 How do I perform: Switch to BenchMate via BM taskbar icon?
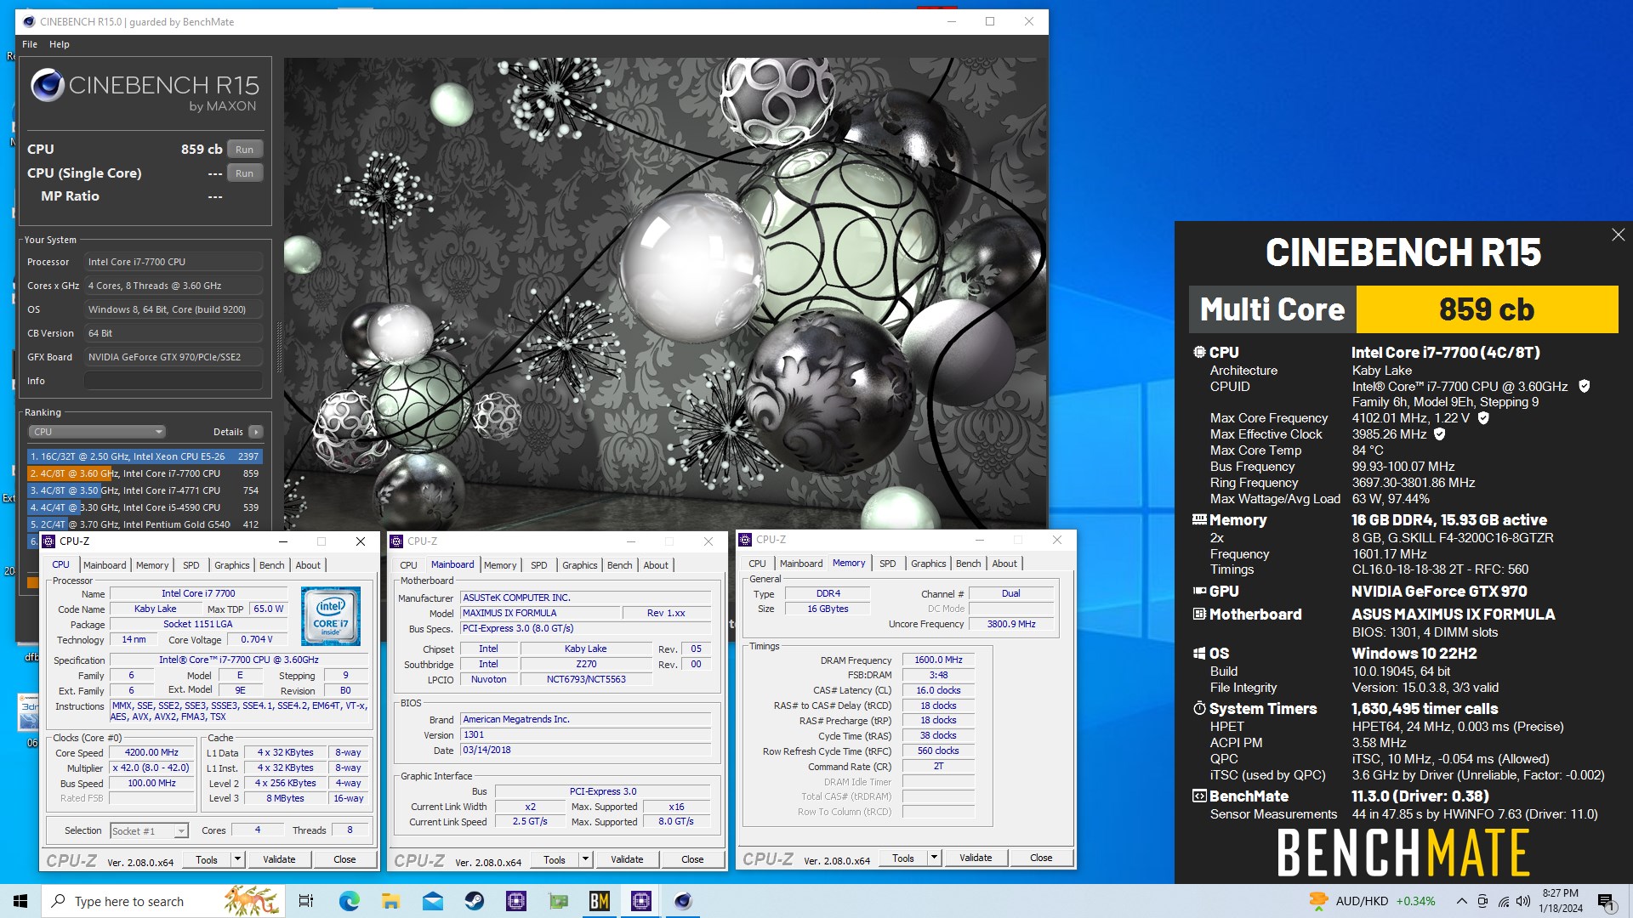click(x=599, y=901)
